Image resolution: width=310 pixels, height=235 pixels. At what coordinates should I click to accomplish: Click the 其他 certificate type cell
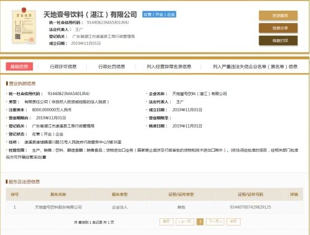(x=181, y=207)
